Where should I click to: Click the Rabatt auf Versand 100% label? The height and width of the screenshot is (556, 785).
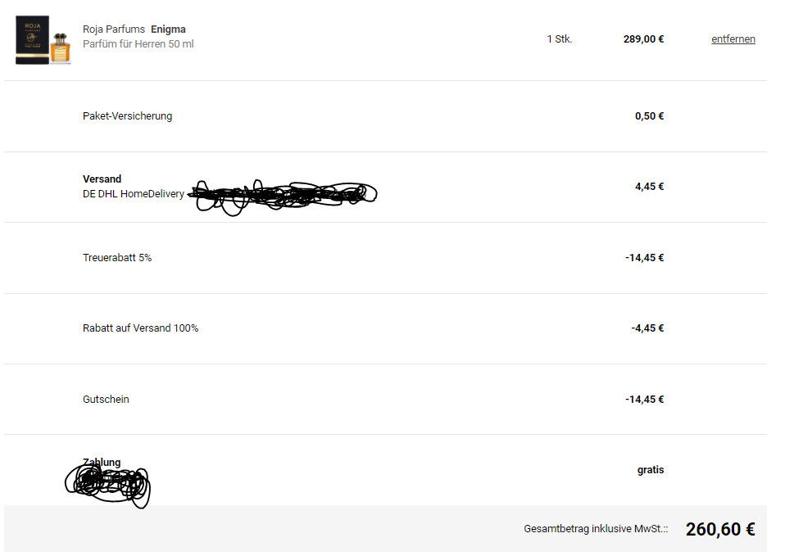(141, 328)
